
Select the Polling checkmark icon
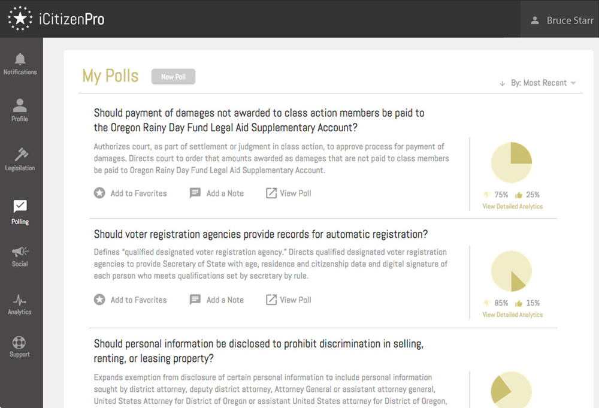click(x=20, y=207)
